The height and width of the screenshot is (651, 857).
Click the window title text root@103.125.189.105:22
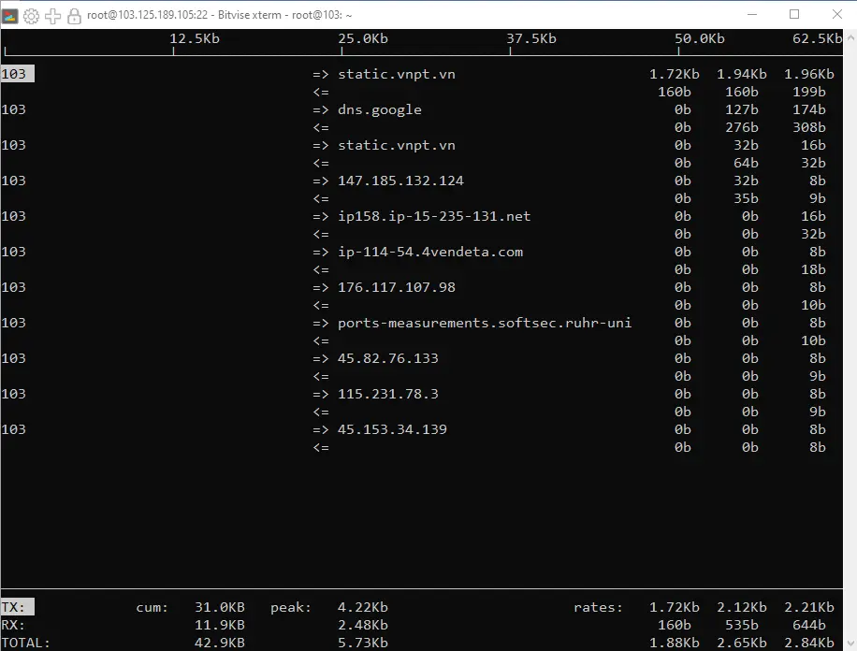(147, 15)
